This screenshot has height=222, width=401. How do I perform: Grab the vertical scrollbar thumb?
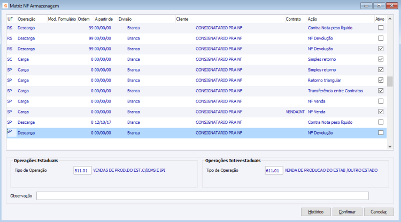click(x=390, y=82)
